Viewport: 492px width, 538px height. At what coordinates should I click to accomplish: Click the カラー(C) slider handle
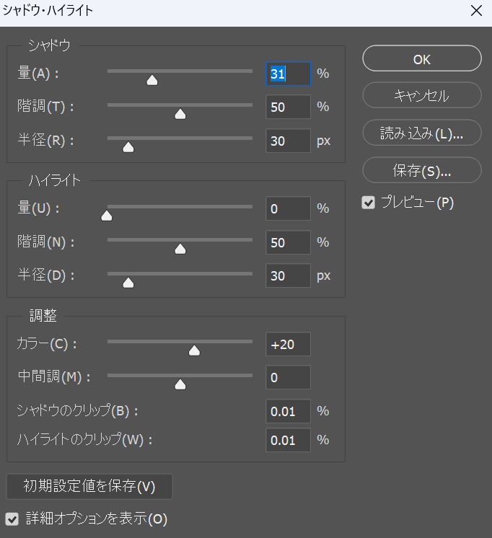(193, 350)
